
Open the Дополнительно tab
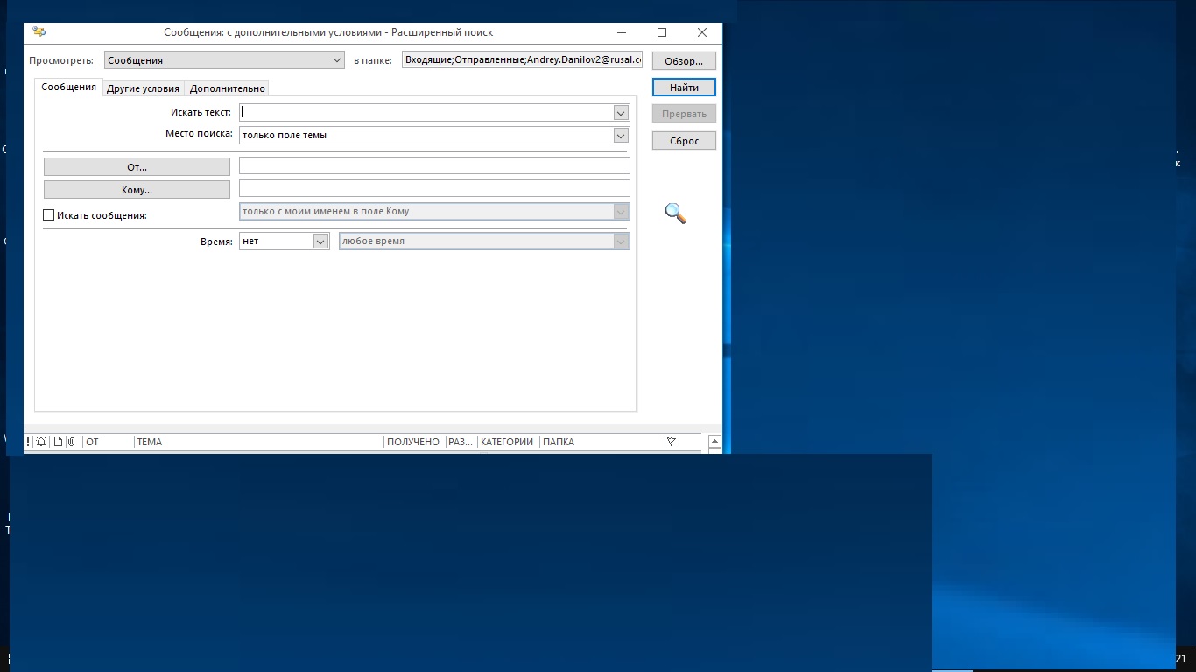click(227, 88)
